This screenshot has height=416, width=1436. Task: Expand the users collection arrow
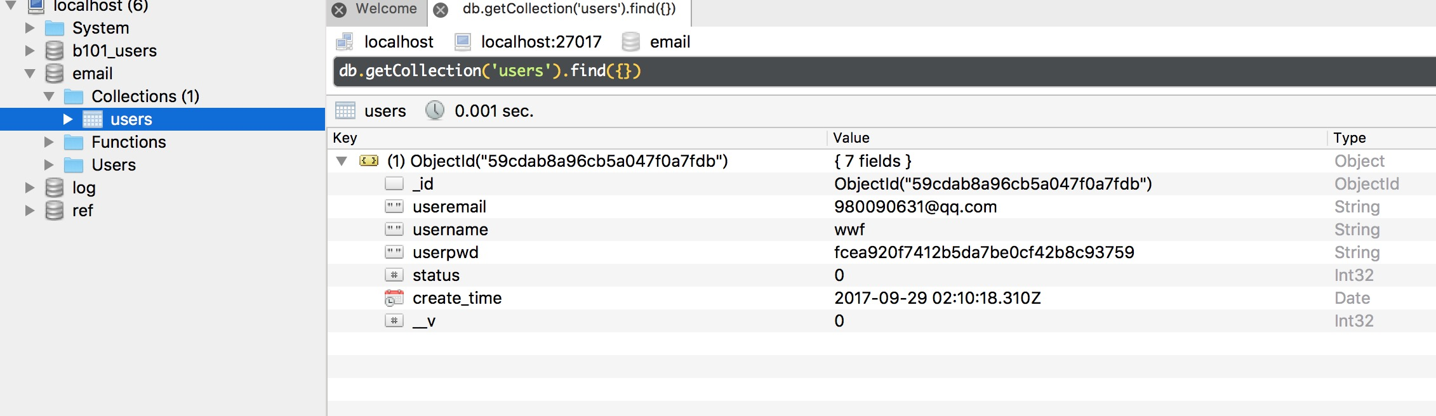(x=68, y=119)
